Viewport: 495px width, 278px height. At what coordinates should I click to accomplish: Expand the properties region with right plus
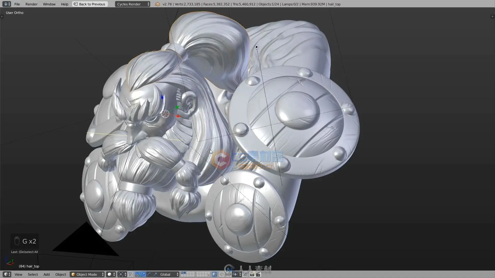pos(492,16)
